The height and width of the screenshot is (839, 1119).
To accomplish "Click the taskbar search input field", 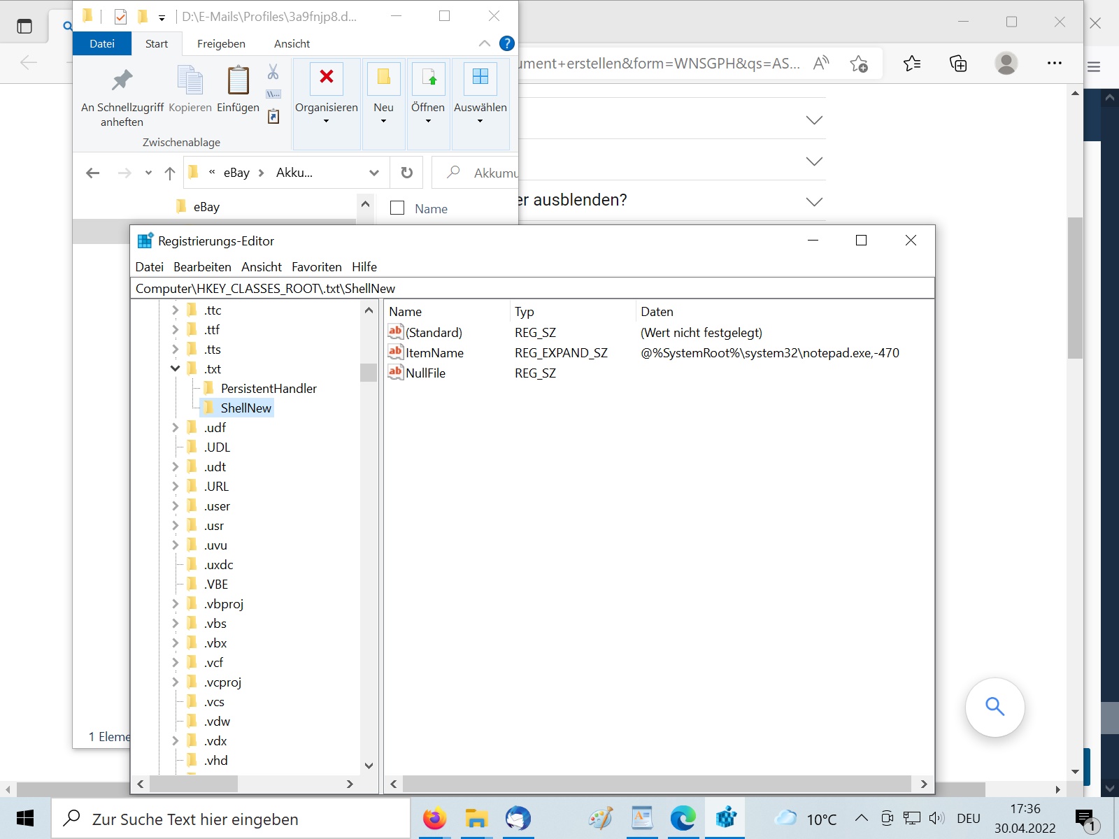I will 231,819.
